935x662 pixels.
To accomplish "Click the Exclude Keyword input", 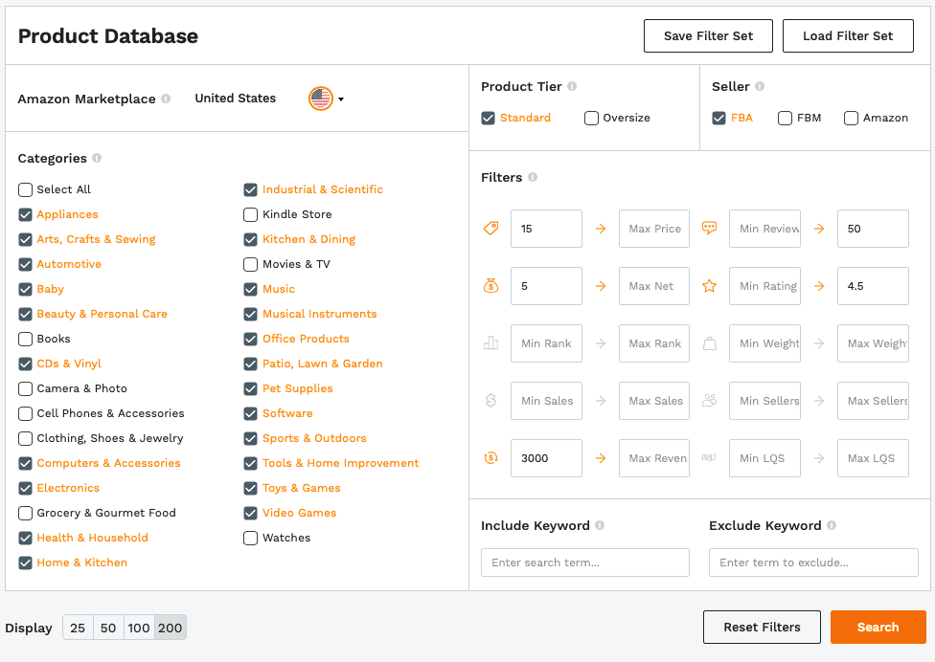I will 813,563.
